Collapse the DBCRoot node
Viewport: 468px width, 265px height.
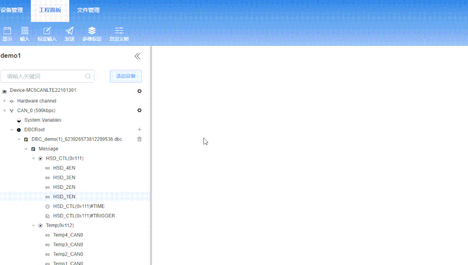click(12, 129)
